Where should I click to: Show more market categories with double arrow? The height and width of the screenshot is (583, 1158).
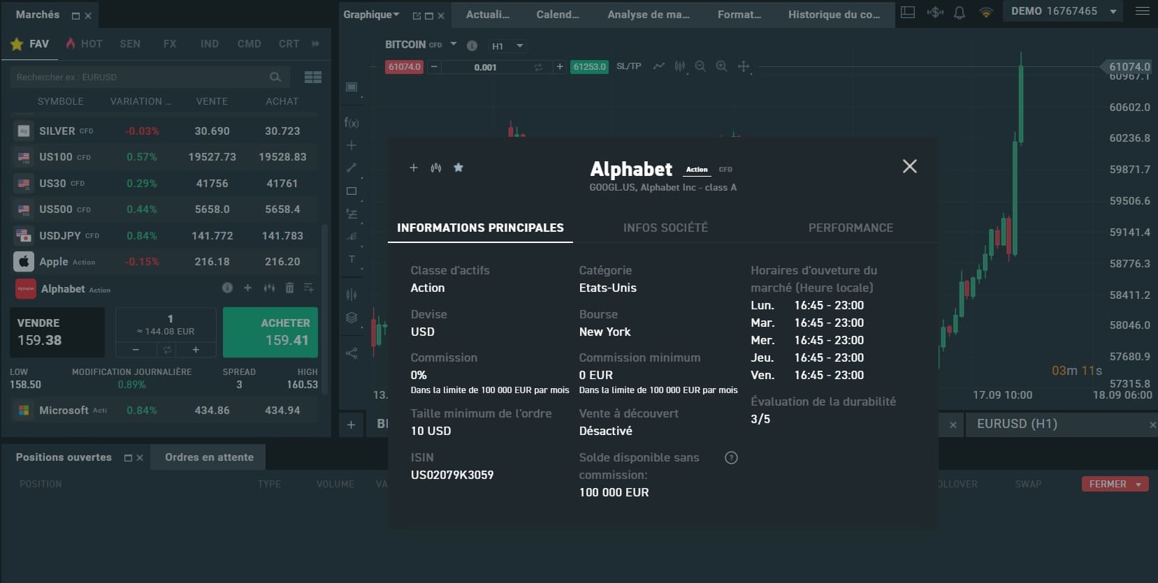[x=316, y=44]
